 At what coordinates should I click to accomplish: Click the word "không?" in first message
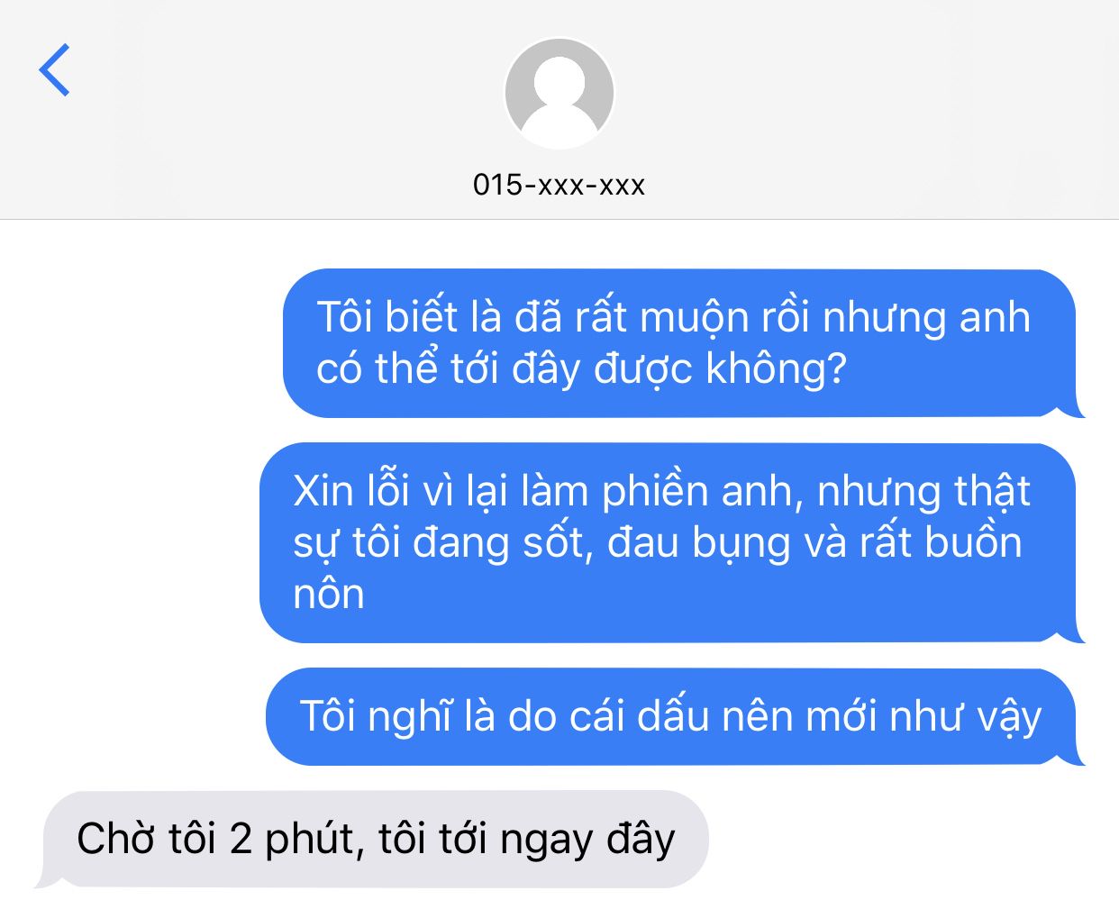[x=776, y=368]
